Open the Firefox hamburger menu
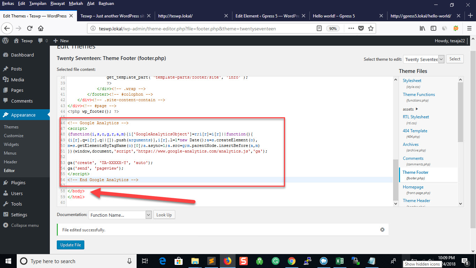The width and height of the screenshot is (476, 268). (x=469, y=28)
